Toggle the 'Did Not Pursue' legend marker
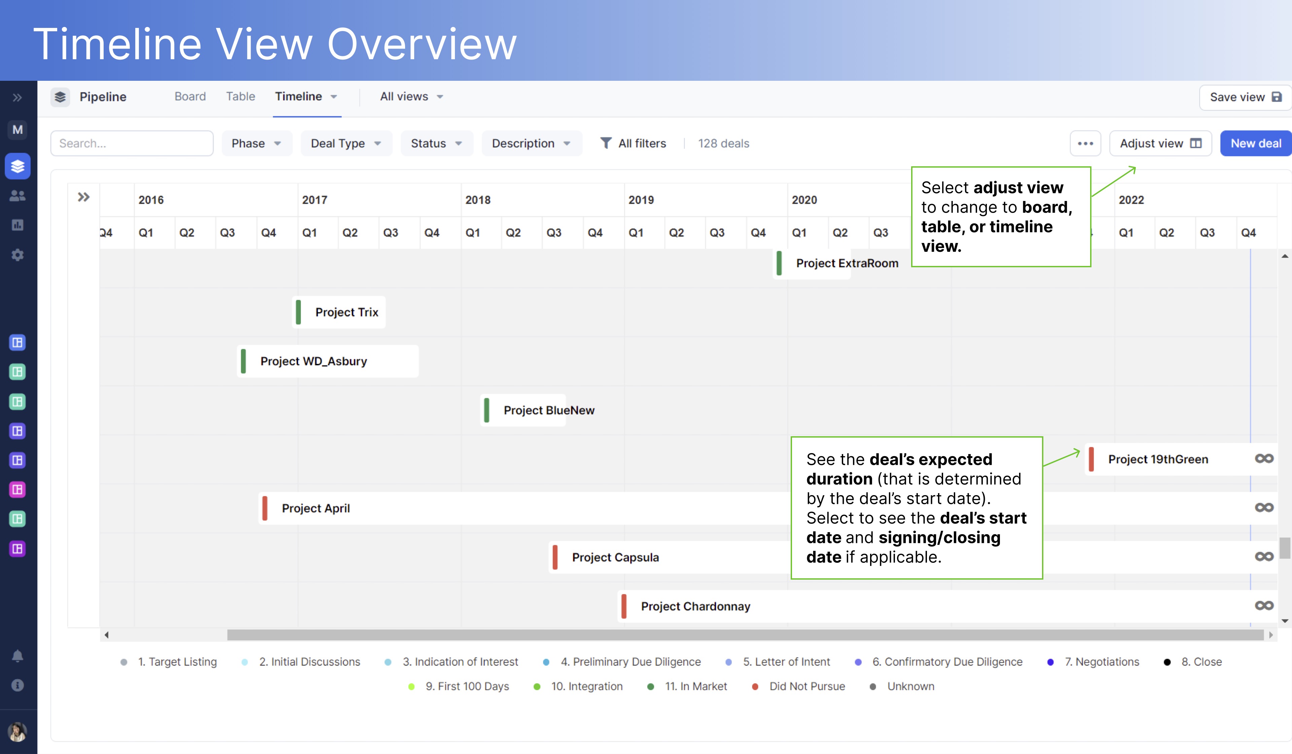Screen dimensions: 1292x754 point(755,686)
